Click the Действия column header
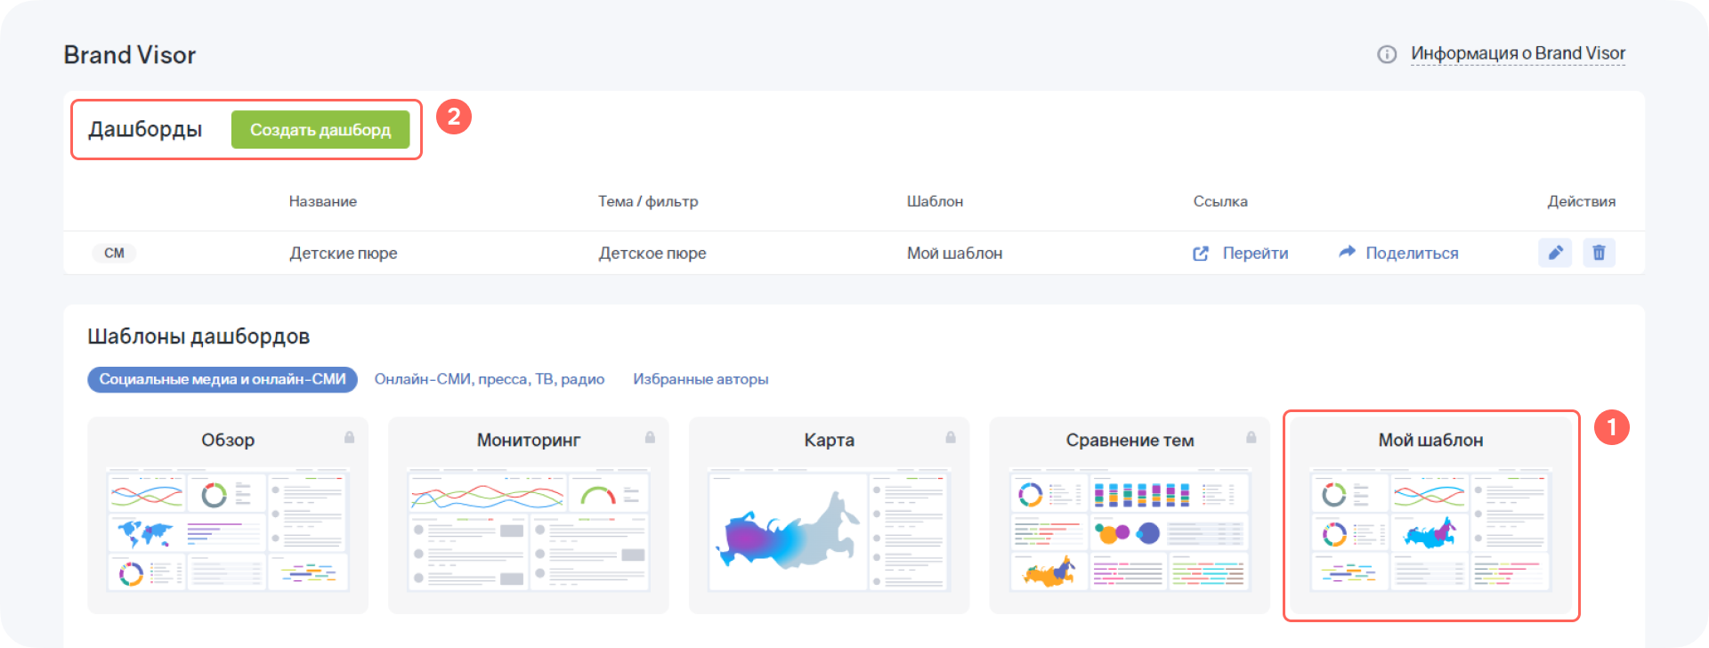1709x648 pixels. (1582, 202)
